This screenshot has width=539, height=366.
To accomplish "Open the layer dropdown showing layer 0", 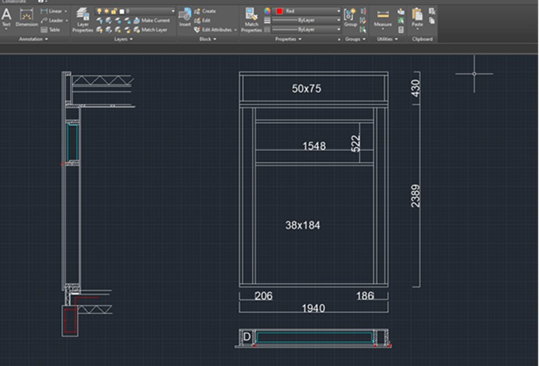I will click(x=173, y=11).
